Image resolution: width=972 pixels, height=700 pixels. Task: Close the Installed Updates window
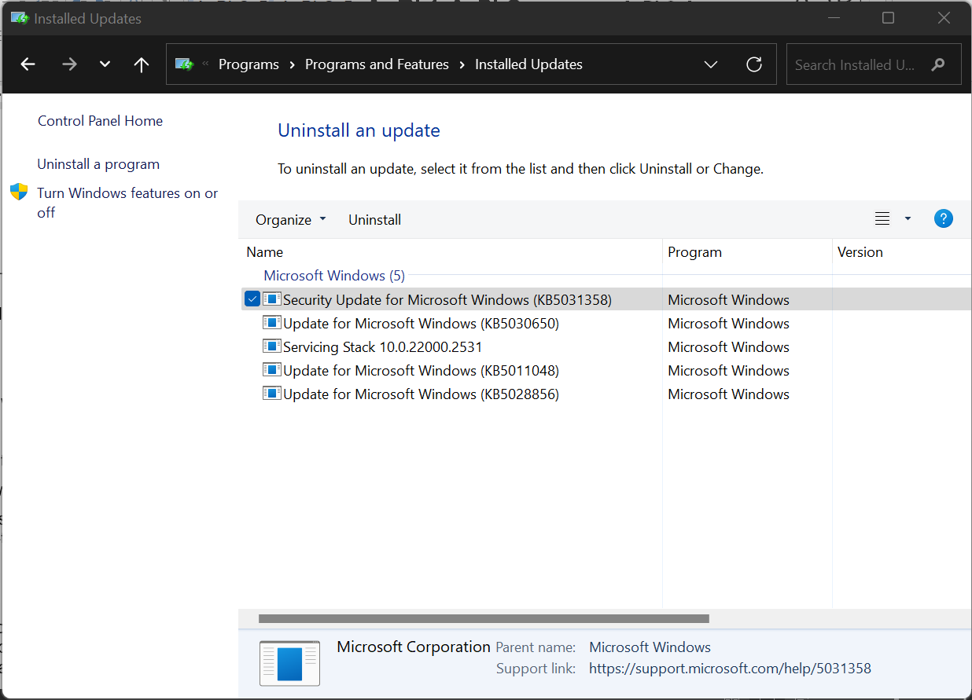(x=944, y=18)
